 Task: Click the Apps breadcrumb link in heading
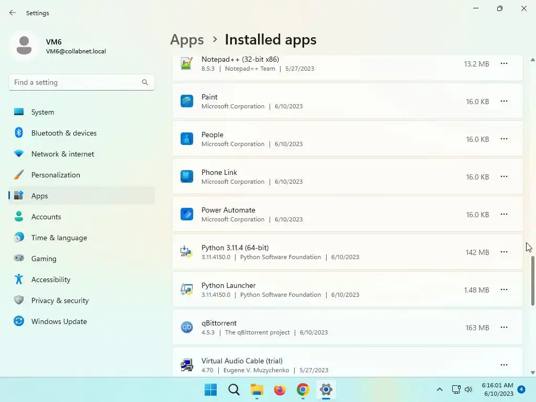[x=187, y=40]
